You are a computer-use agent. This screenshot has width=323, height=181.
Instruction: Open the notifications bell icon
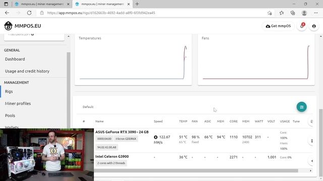(x=302, y=26)
